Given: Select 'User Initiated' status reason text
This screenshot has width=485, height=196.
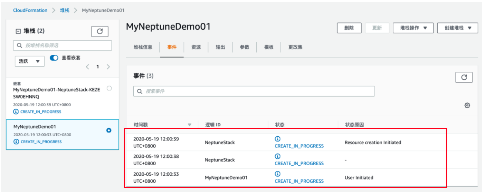Looking at the screenshot, I should pyautogui.click(x=359, y=178).
